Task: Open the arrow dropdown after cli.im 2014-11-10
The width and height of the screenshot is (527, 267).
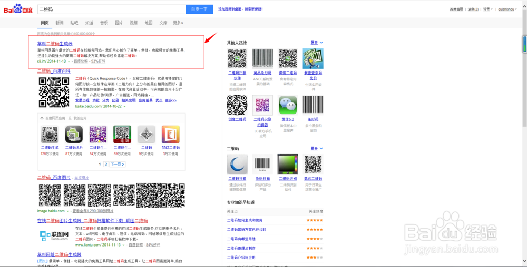Action: (69, 61)
